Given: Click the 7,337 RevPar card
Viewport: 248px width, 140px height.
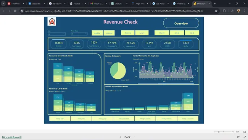Looking at the screenshot, I should 186,44.
